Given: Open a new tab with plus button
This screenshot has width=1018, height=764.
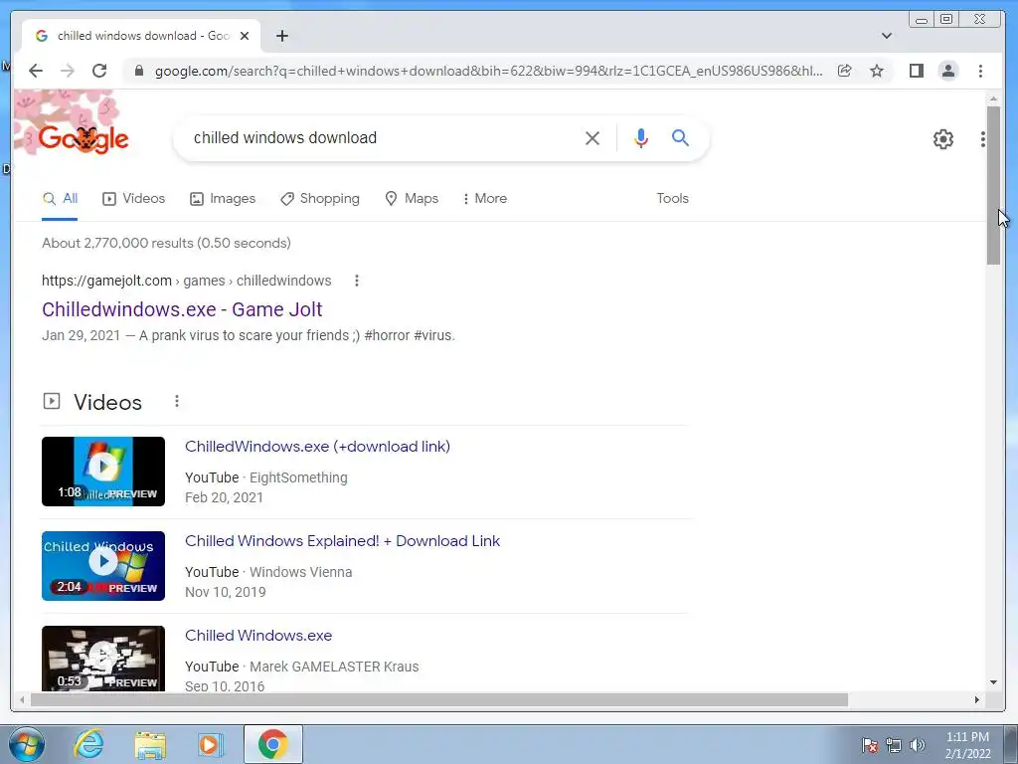Looking at the screenshot, I should point(281,37).
